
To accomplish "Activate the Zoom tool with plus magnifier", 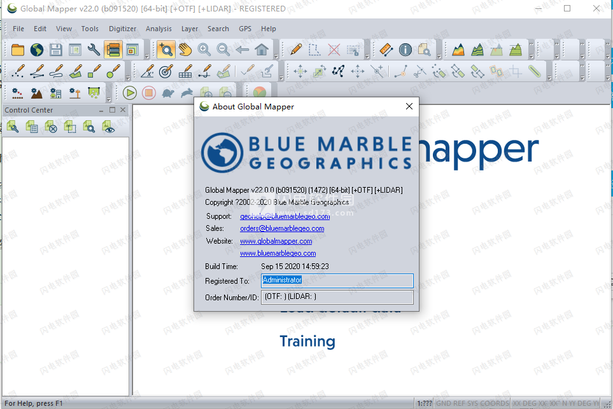I will 166,50.
